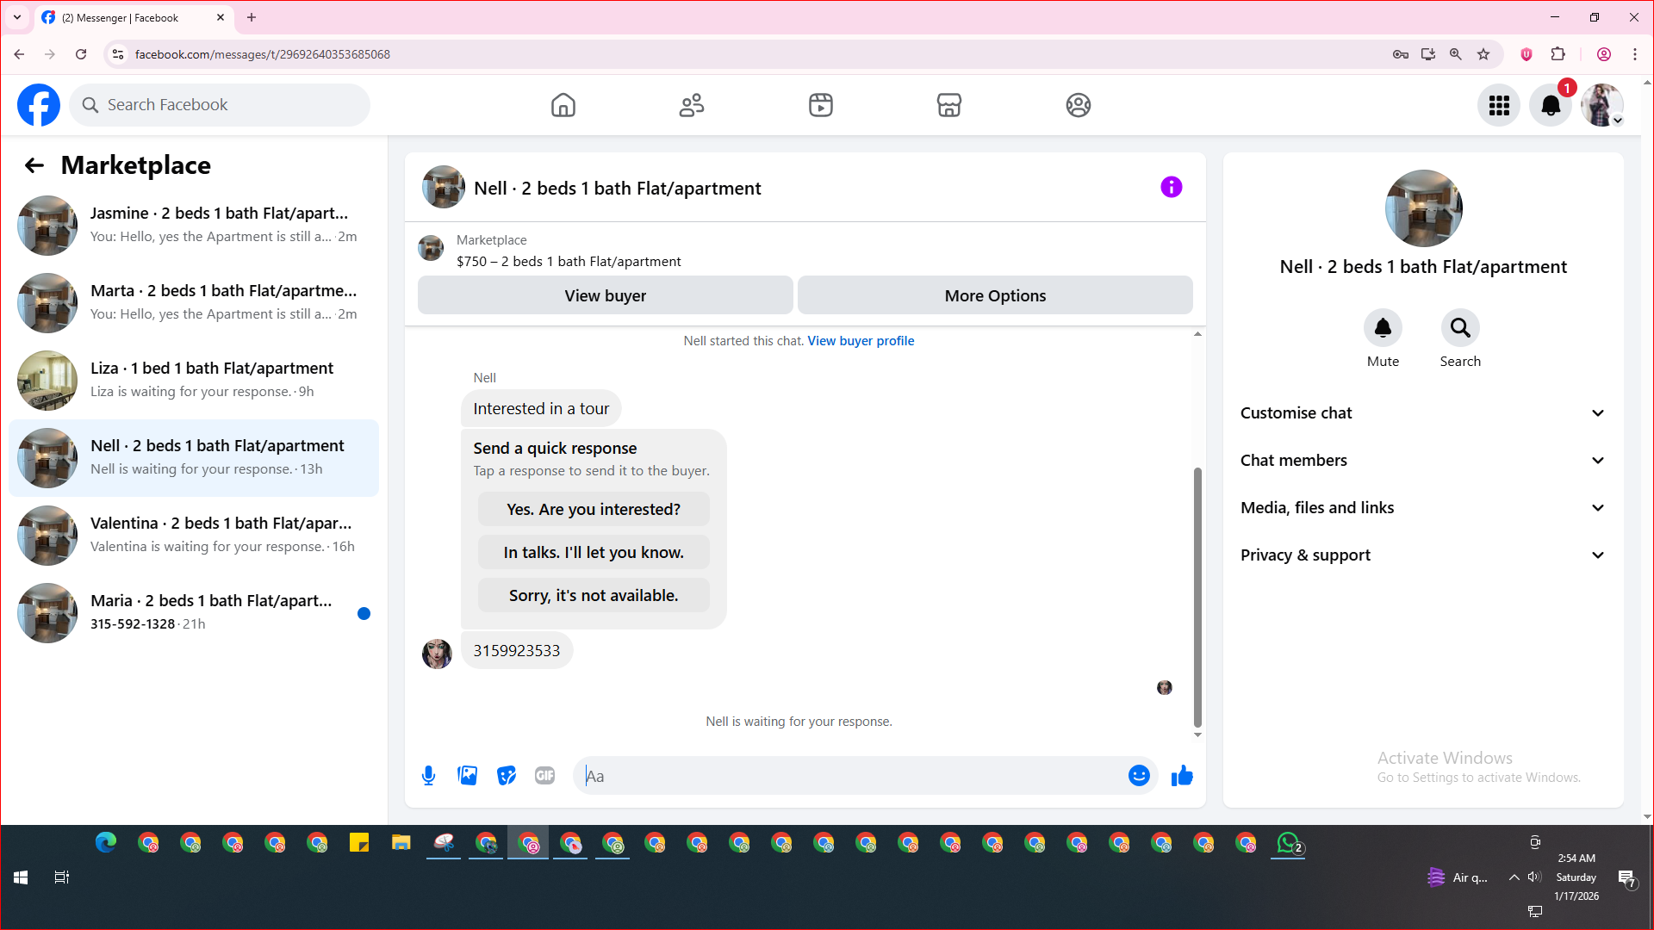Open the Home tab
Screen dimensions: 1654x930
click(563, 105)
